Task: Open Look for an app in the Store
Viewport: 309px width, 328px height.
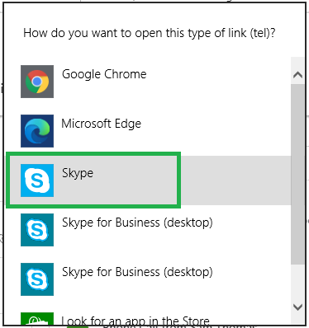Action: [135, 321]
